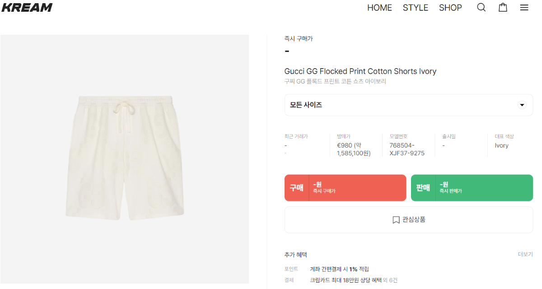Go to the HOME menu
This screenshot has height=289, width=542.
(379, 8)
